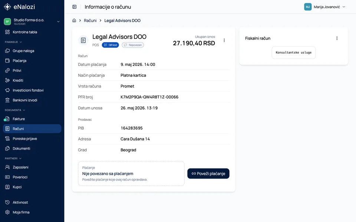Viewport: 356px width, 222px height.
Task: Click POS label under heading
Action: click(x=96, y=45)
